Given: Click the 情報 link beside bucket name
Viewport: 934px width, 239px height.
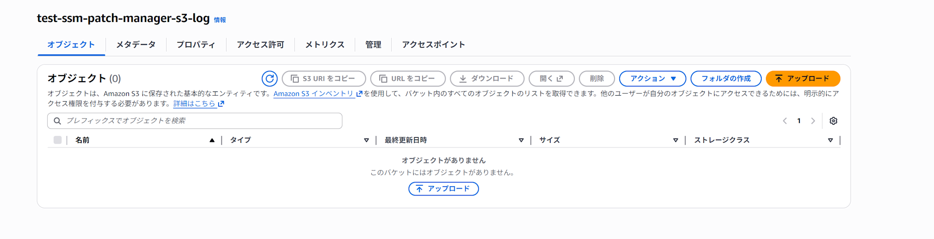Looking at the screenshot, I should [220, 20].
